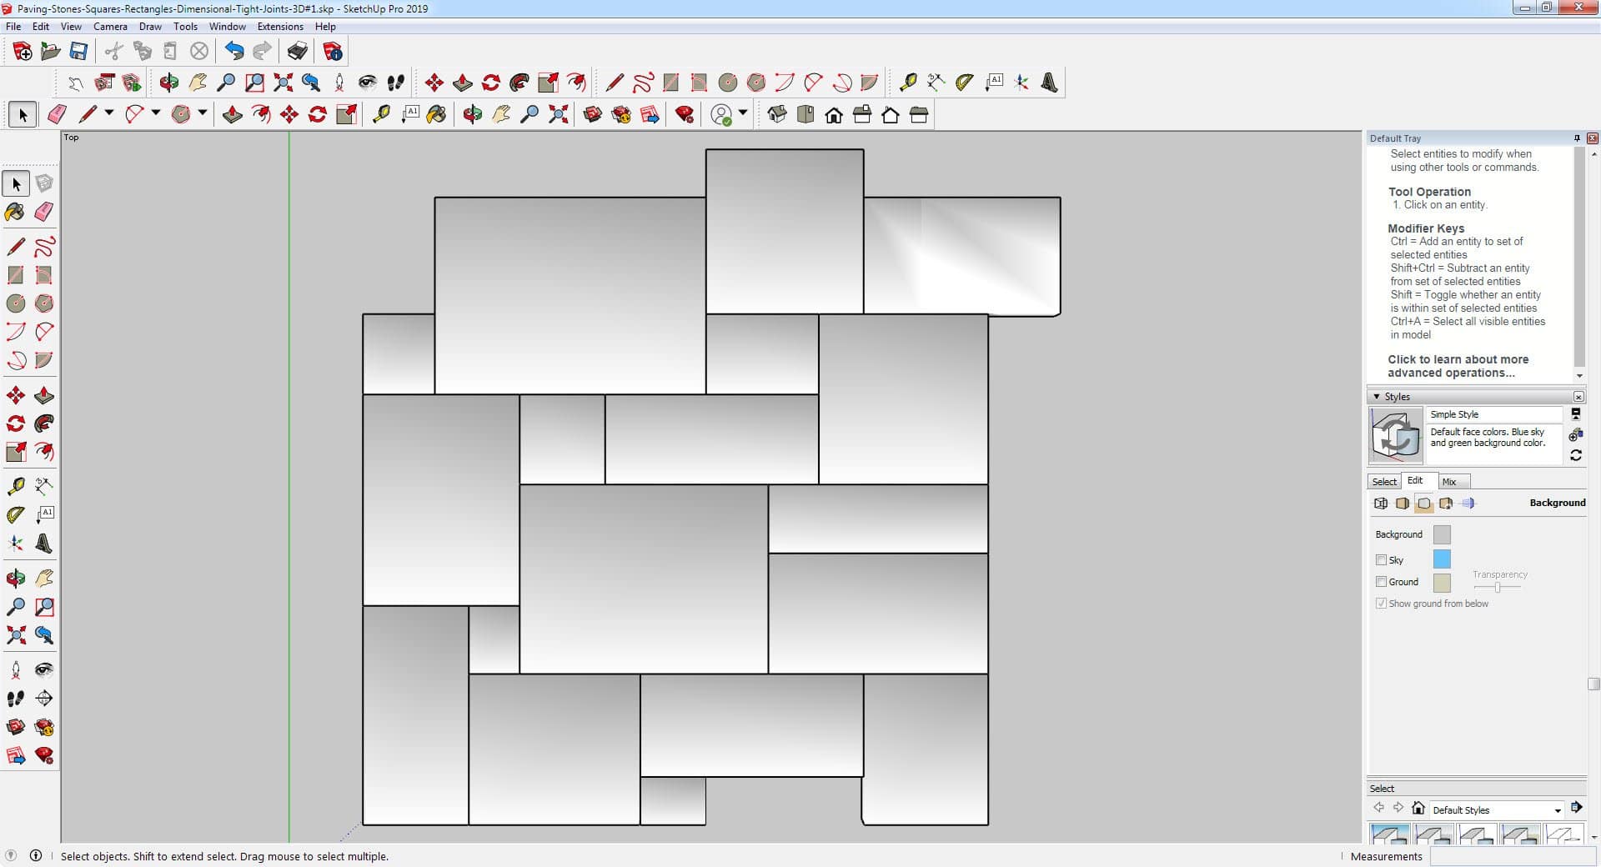Image resolution: width=1601 pixels, height=867 pixels.
Task: Select the Zoom Extents tool in left toolbar
Action: pos(15,635)
